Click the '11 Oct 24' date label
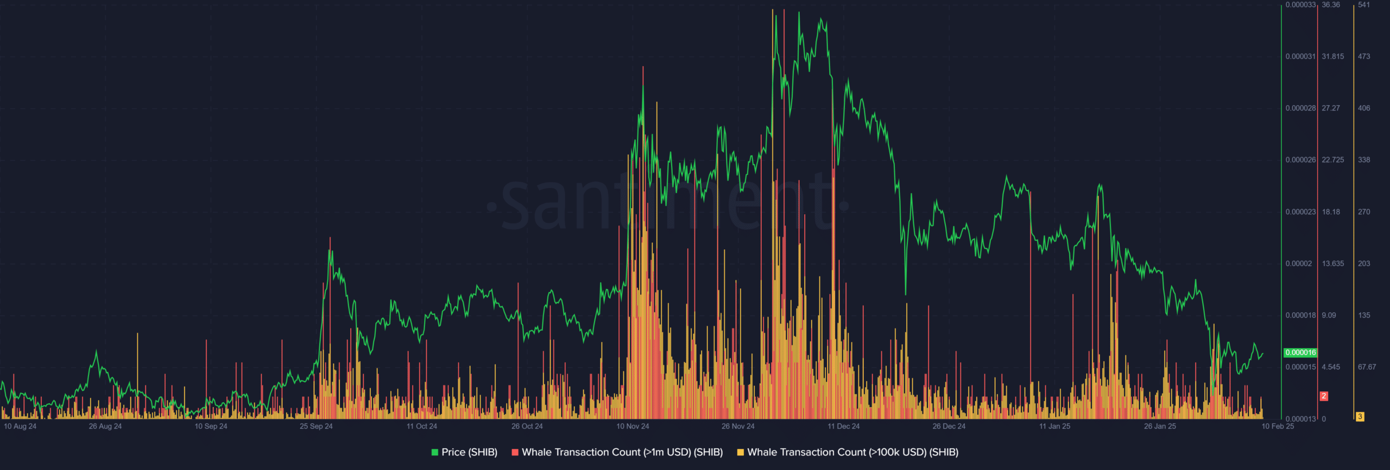This screenshot has height=470, width=1390. 422,426
